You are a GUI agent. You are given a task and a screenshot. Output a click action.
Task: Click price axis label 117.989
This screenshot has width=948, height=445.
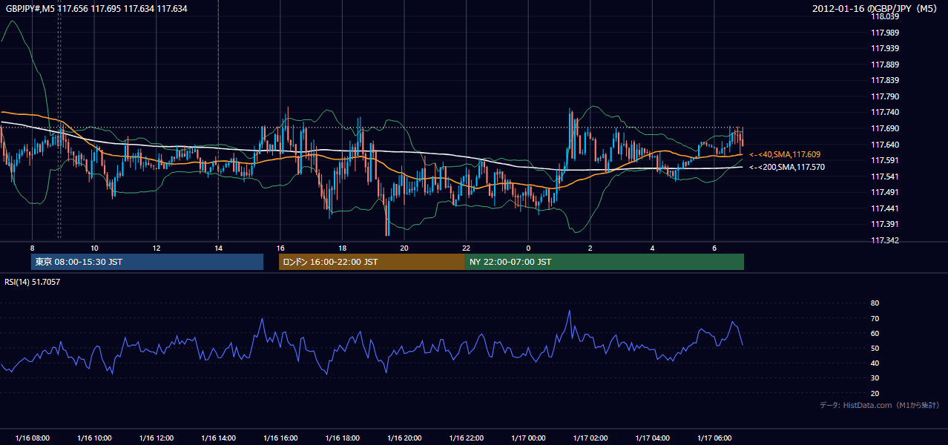click(884, 33)
